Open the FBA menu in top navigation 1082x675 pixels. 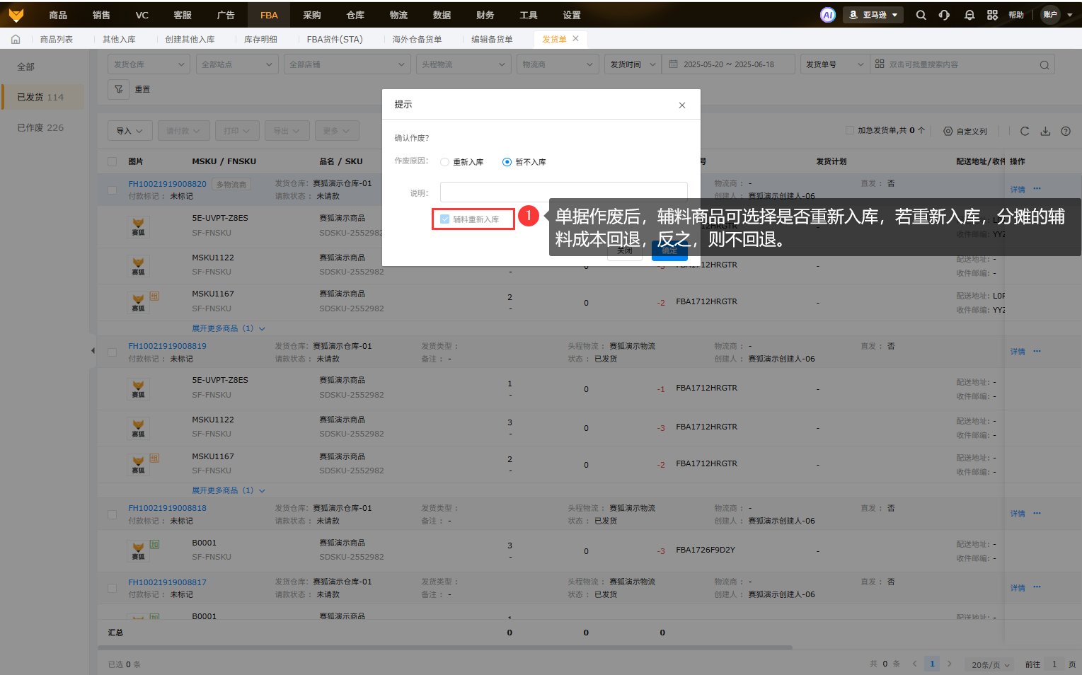(269, 15)
